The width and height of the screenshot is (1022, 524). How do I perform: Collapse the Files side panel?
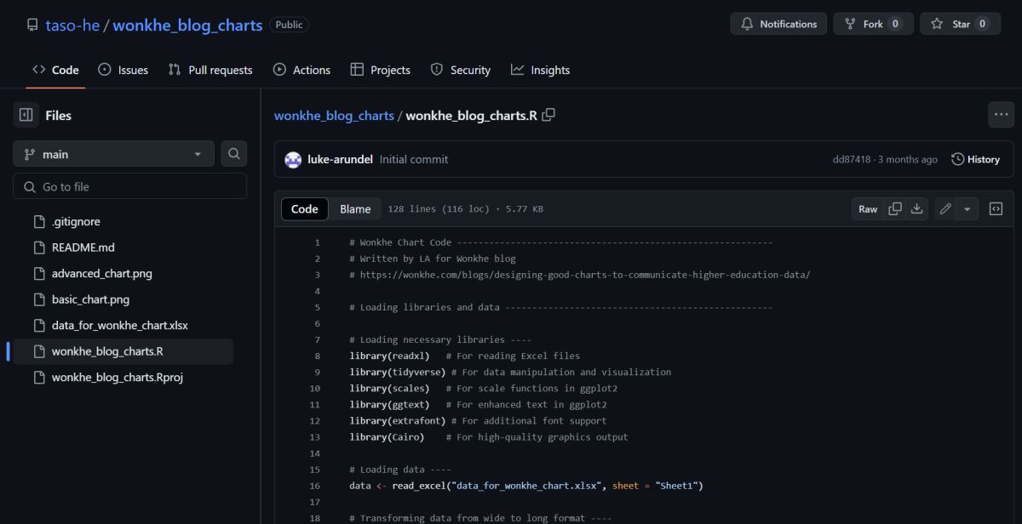point(26,115)
